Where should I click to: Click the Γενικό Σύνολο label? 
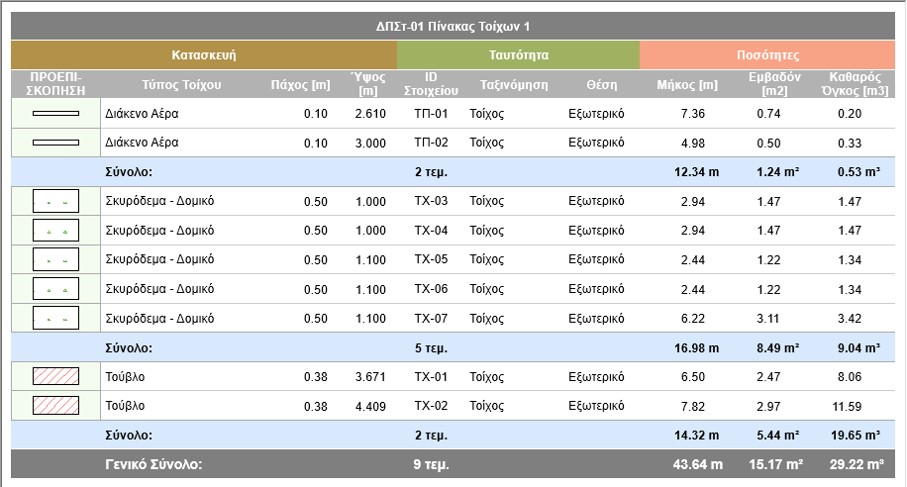pyautogui.click(x=153, y=463)
